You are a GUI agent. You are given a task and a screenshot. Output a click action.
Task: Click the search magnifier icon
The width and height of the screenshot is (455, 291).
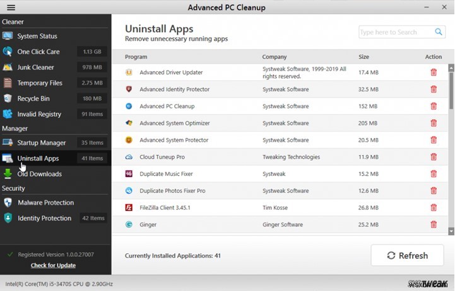(439, 32)
